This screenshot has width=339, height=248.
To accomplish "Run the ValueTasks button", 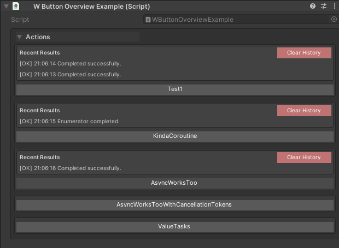I will [175, 227].
